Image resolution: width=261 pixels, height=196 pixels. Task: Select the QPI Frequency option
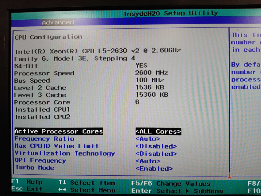pyautogui.click(x=40, y=160)
